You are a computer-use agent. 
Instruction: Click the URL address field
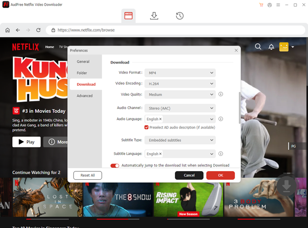[175, 30]
